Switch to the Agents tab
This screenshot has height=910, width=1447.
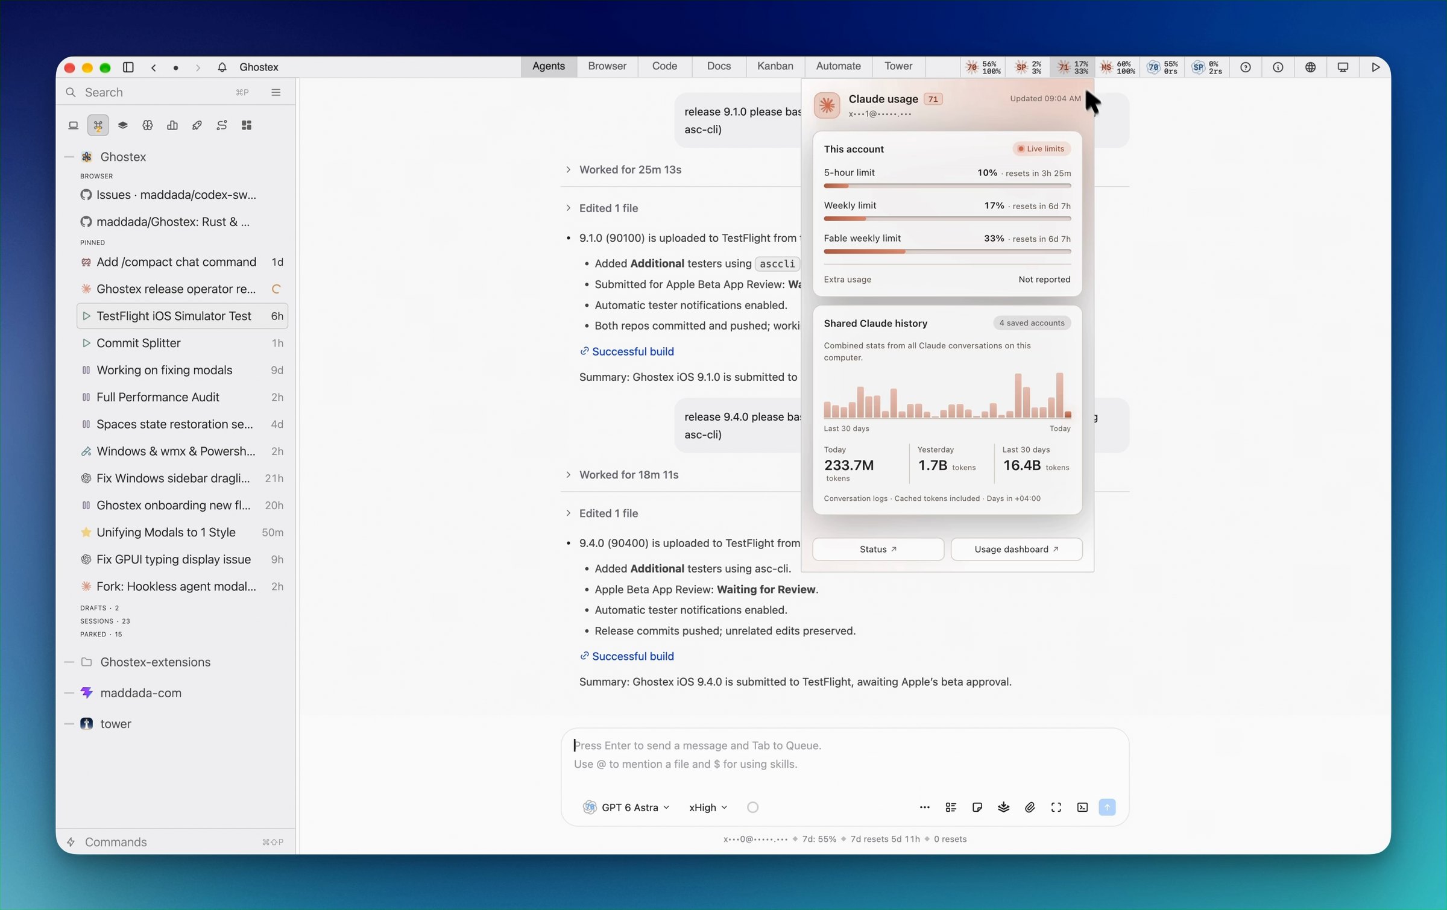(548, 66)
